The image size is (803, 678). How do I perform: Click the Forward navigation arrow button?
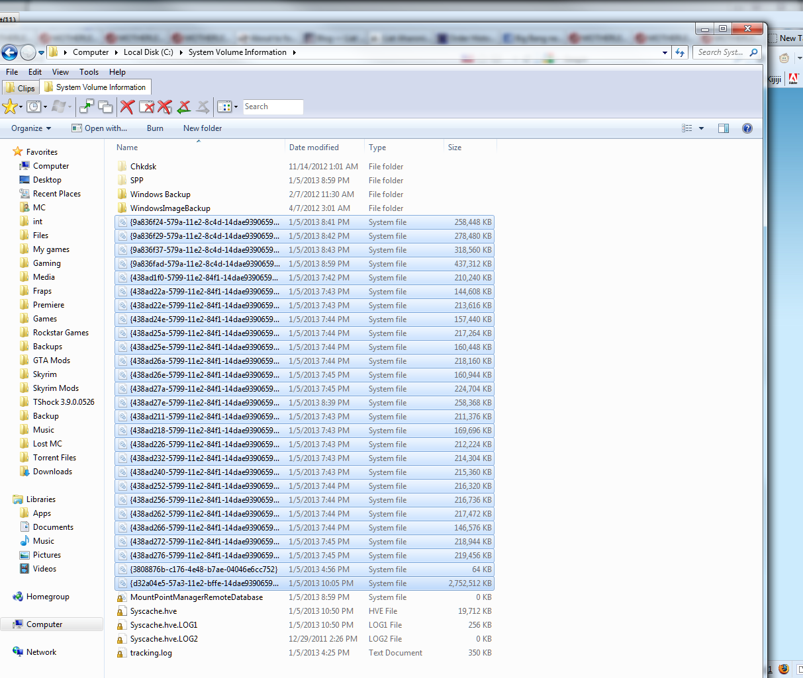point(28,52)
